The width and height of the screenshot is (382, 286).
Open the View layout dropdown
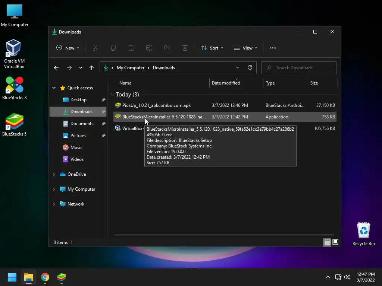245,48
